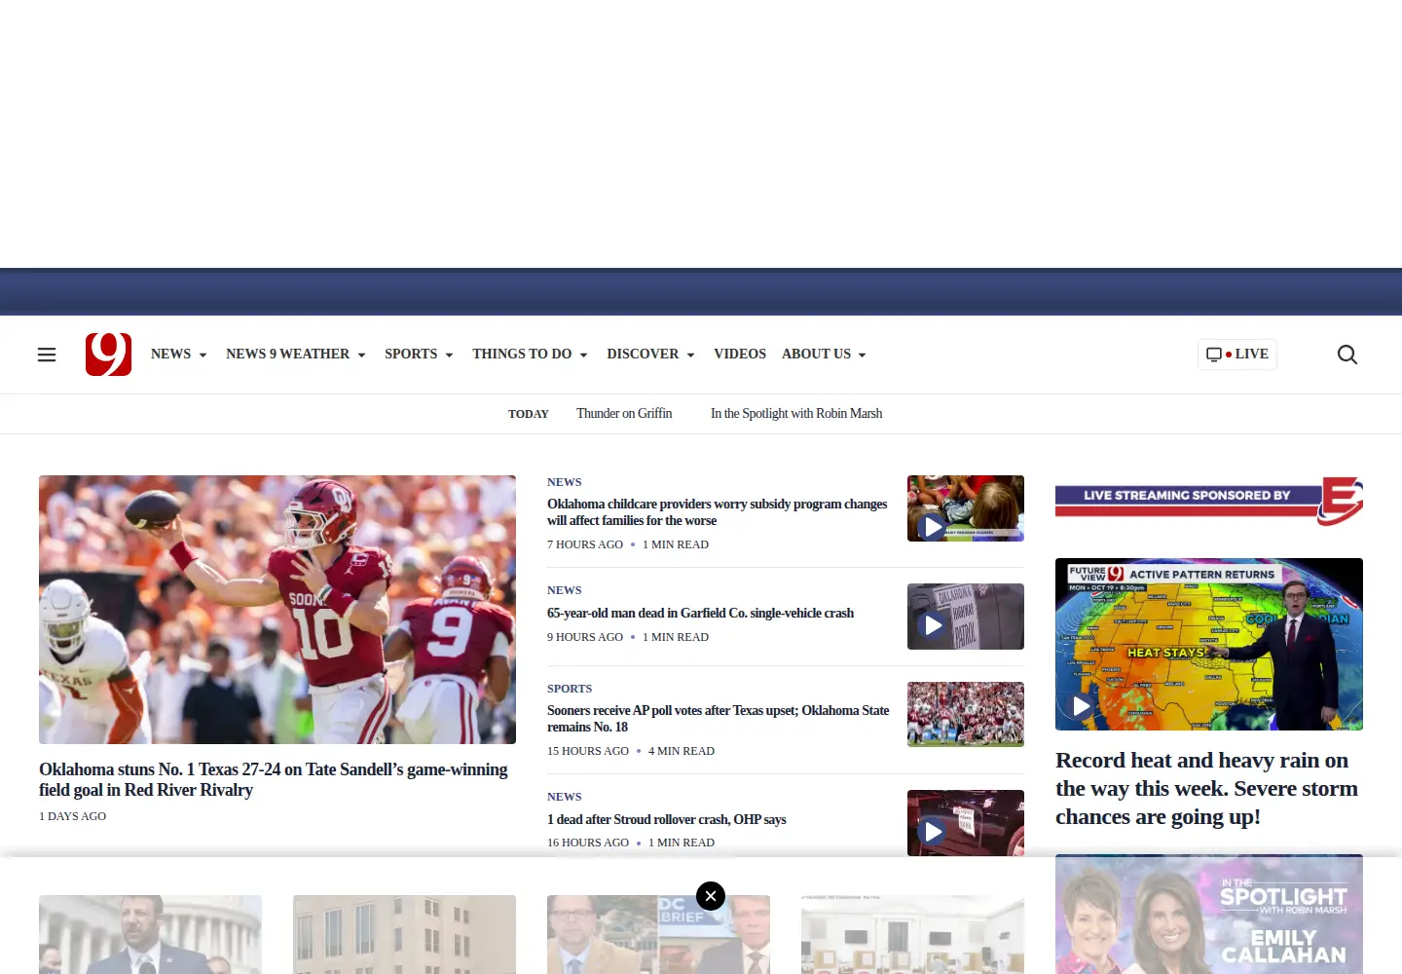Open Record heat and heavy rain headline
Screen dimensions: 1402x974
1206,789
